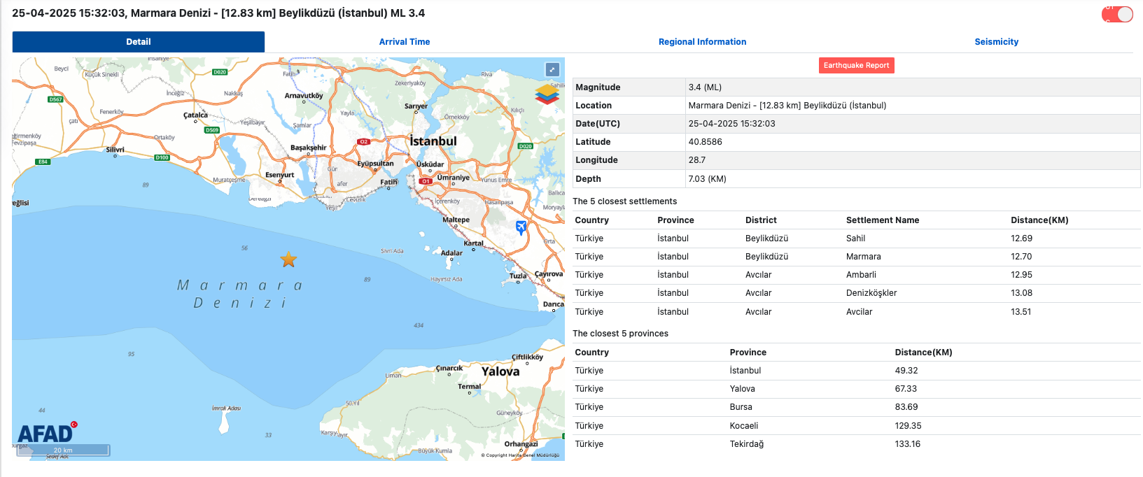This screenshot has height=477, width=1143.
Task: Click the Adalar label on the map
Action: (x=451, y=253)
